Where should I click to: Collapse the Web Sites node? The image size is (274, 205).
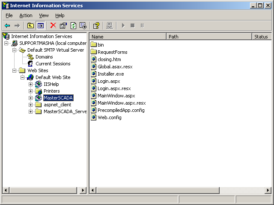point(14,70)
